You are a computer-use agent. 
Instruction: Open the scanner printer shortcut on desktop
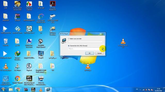coord(41,80)
